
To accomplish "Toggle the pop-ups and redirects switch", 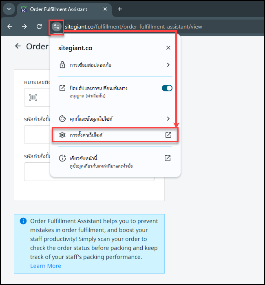I will pos(167,88).
